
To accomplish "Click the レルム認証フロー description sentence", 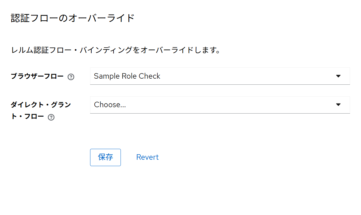I will [116, 50].
